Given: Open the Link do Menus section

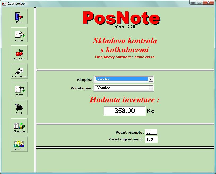Looking at the screenshot, I should (x=19, y=71).
